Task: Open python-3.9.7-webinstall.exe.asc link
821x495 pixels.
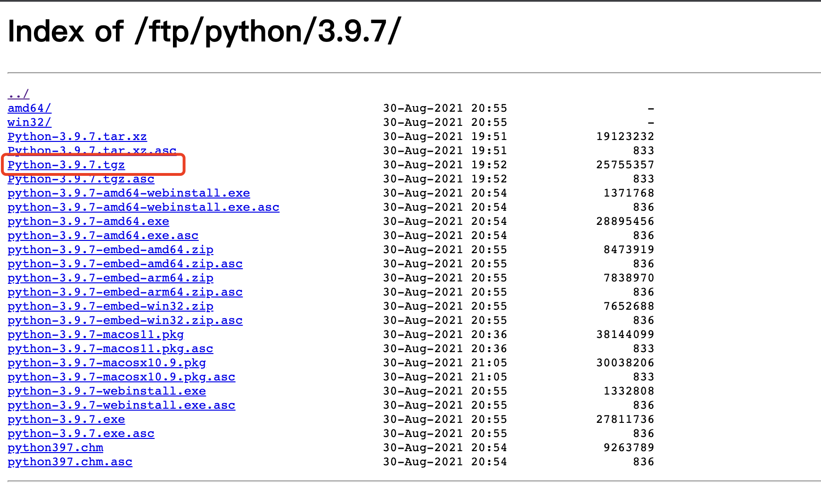Action: pos(122,405)
